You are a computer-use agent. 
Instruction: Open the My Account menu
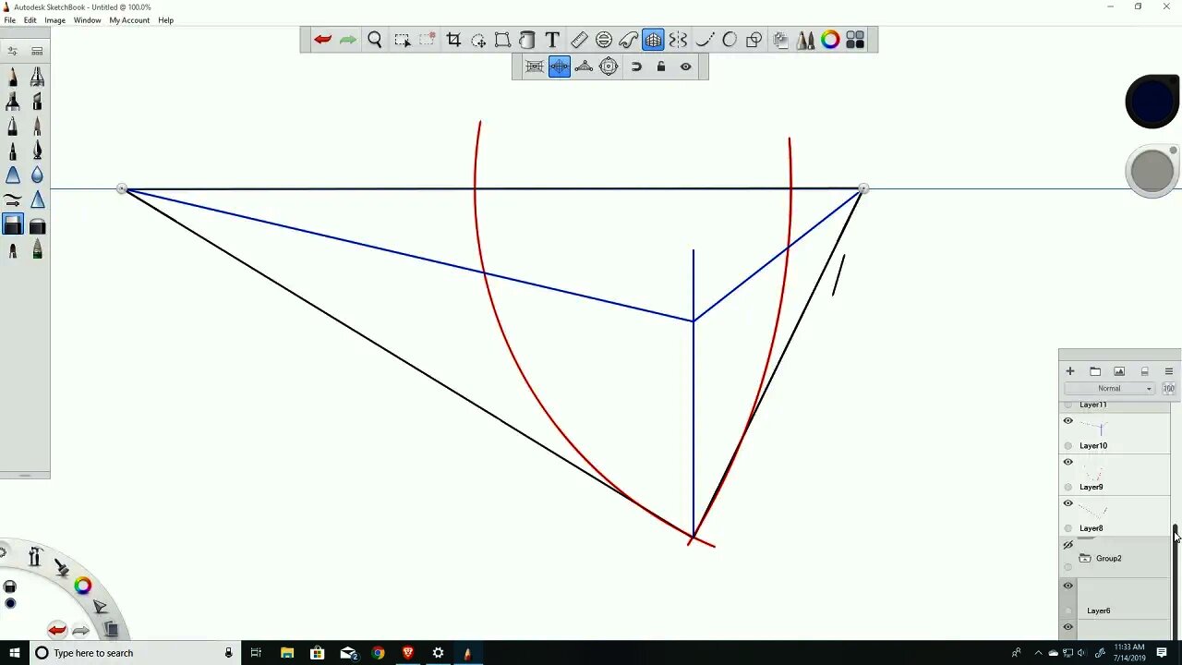(129, 20)
